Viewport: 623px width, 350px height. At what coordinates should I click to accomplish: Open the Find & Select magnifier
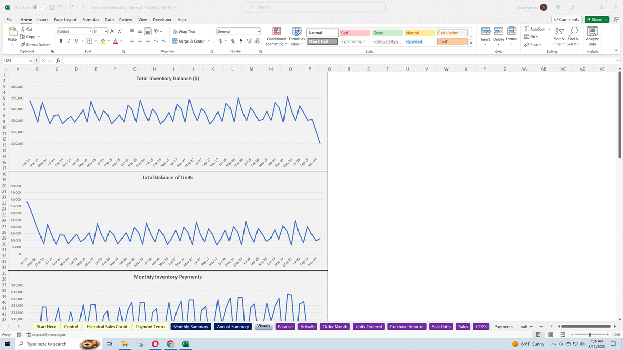point(573,36)
